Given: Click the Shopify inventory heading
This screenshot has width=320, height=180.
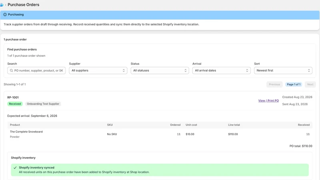Looking at the screenshot, I should click(23, 158).
